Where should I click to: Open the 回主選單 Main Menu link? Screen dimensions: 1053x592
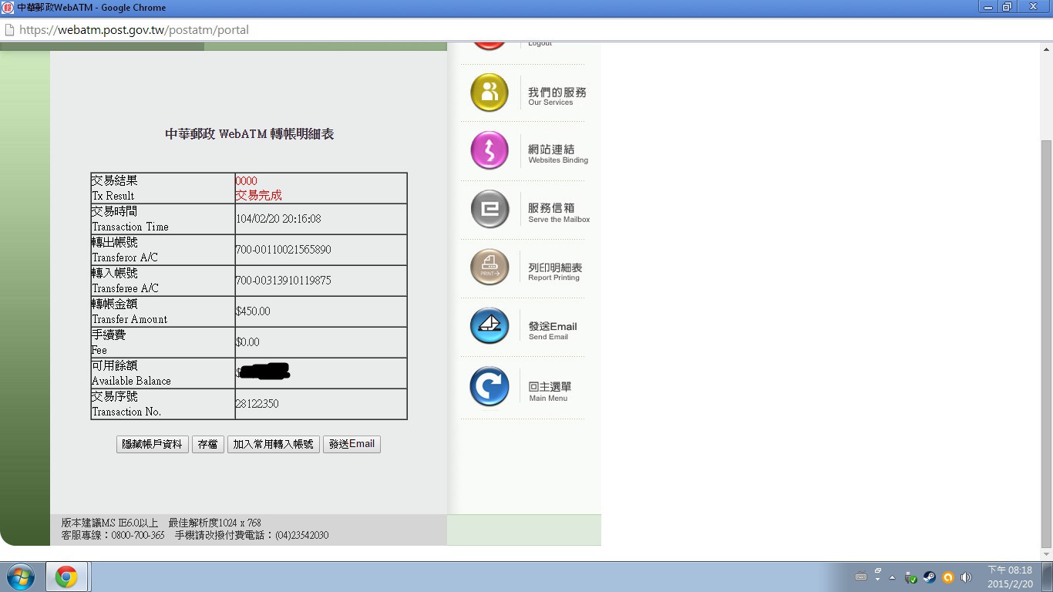(x=550, y=392)
